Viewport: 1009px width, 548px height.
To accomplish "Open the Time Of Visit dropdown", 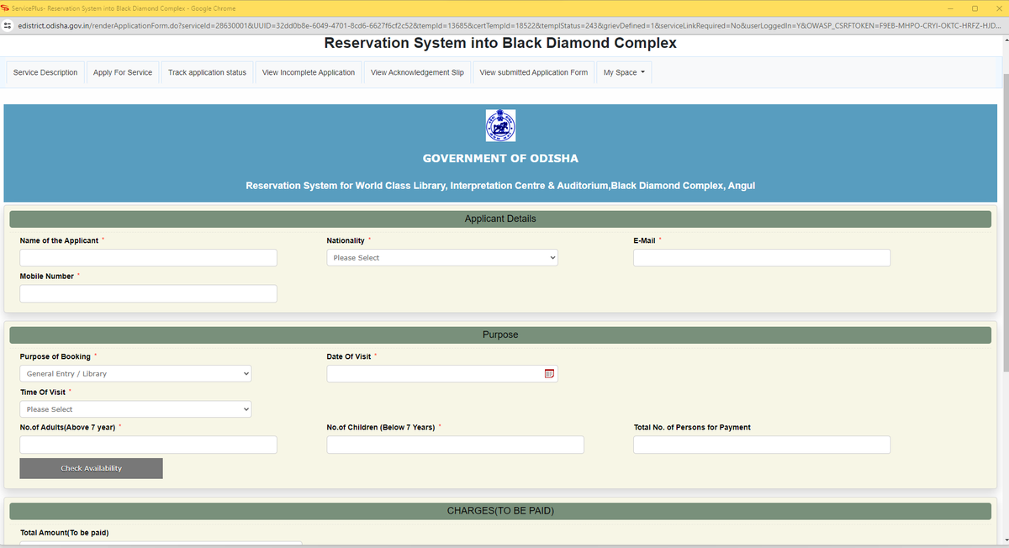I will (x=135, y=408).
